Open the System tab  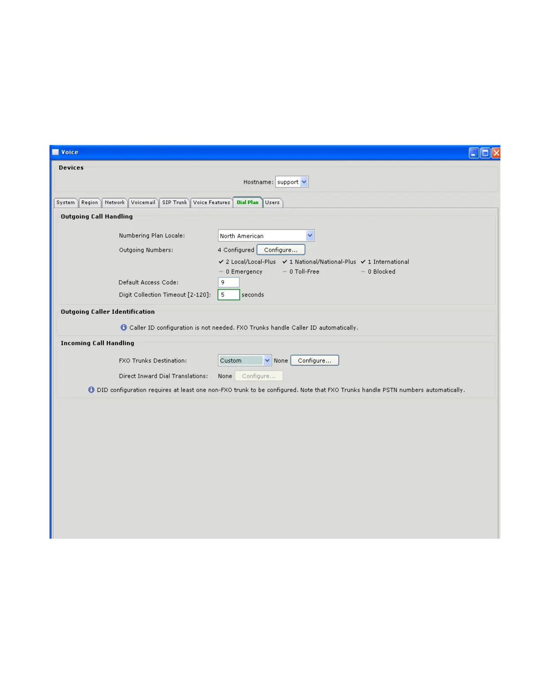pos(65,202)
